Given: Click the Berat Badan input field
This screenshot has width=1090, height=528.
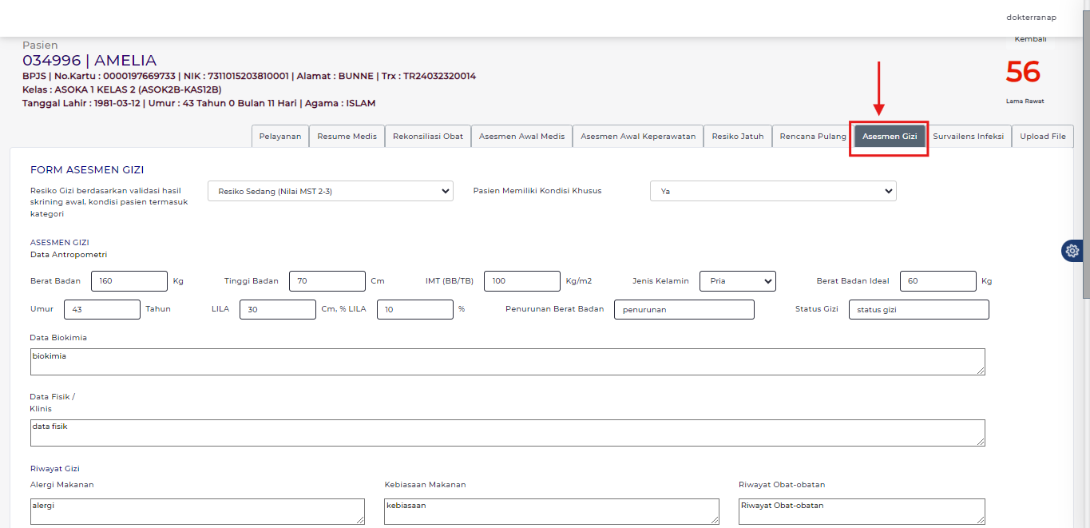Looking at the screenshot, I should pyautogui.click(x=129, y=281).
